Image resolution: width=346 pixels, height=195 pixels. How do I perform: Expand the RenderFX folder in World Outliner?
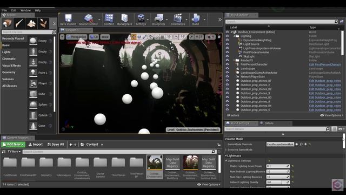pyautogui.click(x=234, y=60)
